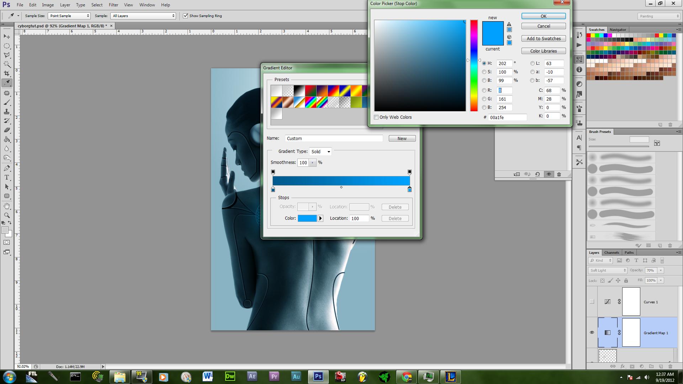Open the Adjustments panel icon
This screenshot has height=384, width=683.
point(579,84)
